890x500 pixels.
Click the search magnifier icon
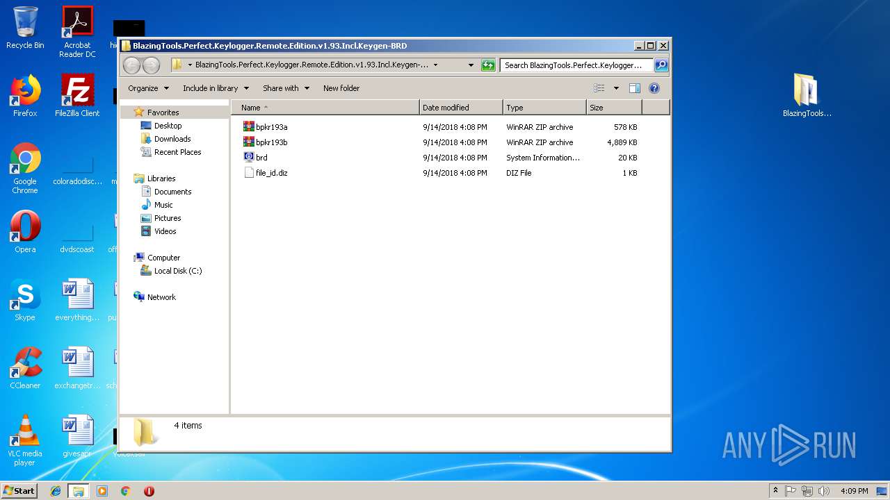661,65
